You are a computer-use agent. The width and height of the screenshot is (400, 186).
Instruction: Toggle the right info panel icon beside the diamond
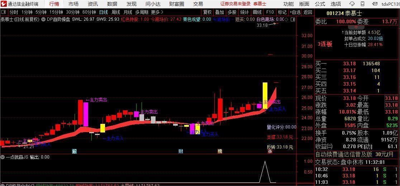tap(292, 19)
